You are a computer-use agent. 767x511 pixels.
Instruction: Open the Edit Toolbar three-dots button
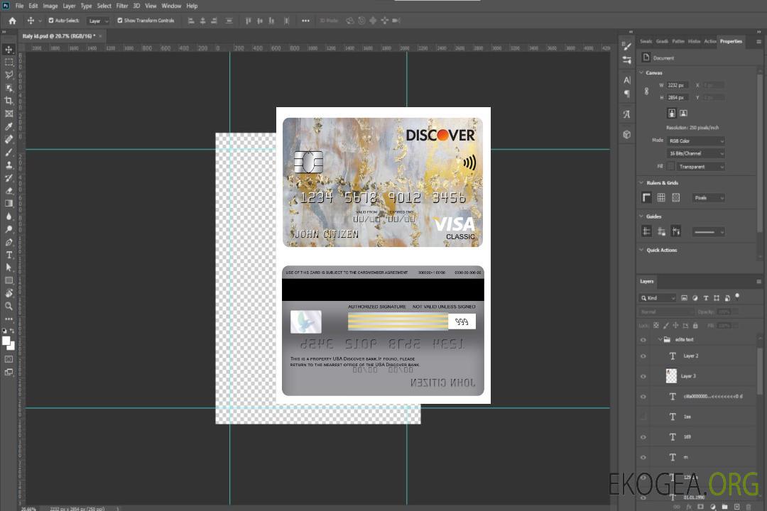point(9,319)
